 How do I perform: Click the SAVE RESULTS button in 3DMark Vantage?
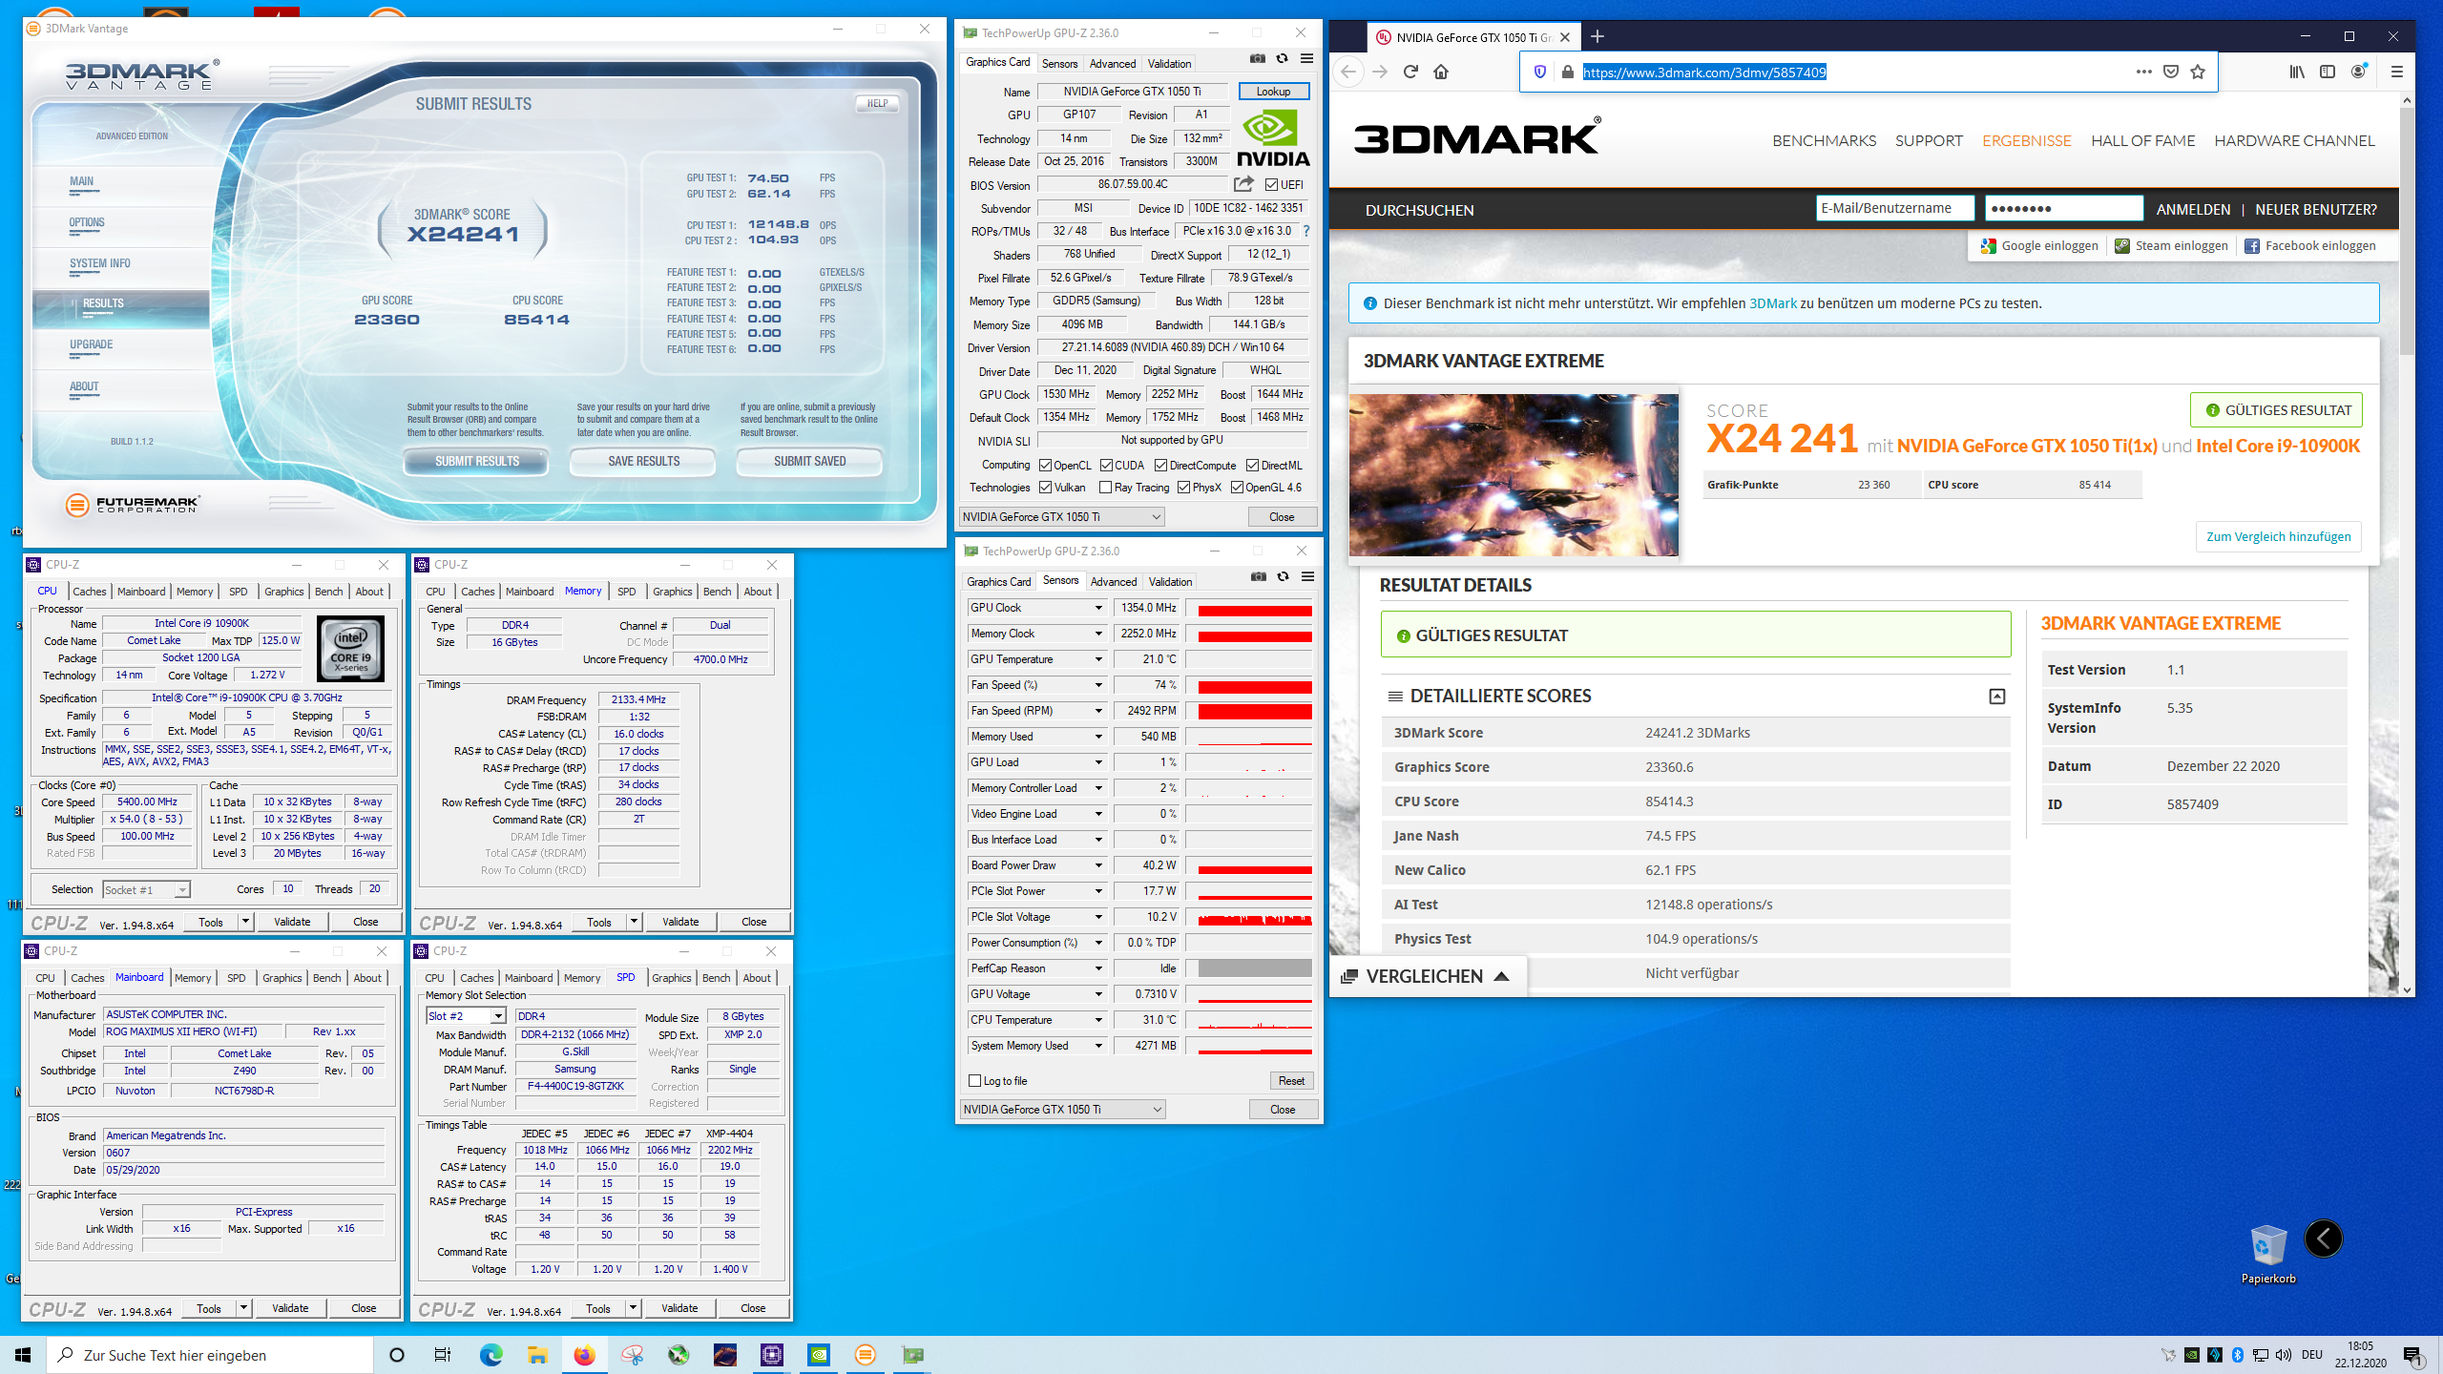coord(644,461)
